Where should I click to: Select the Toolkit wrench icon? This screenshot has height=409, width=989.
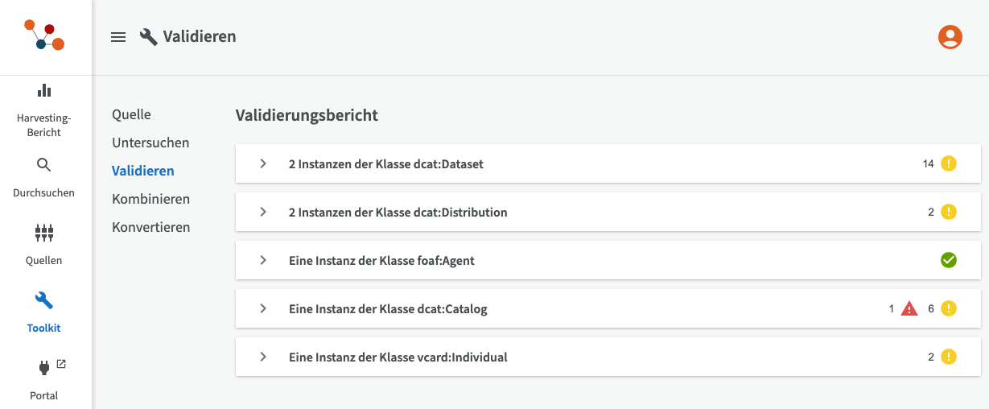pos(44,301)
